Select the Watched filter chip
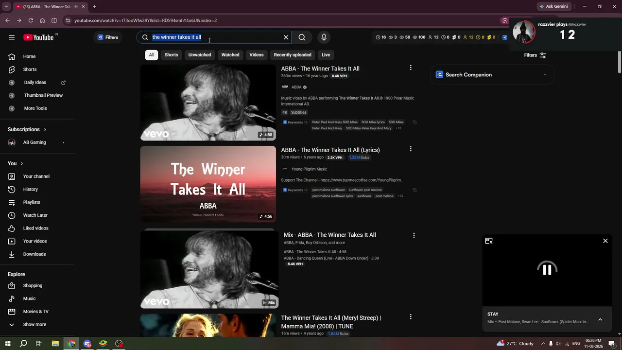Viewport: 622px width, 350px height. [x=230, y=55]
